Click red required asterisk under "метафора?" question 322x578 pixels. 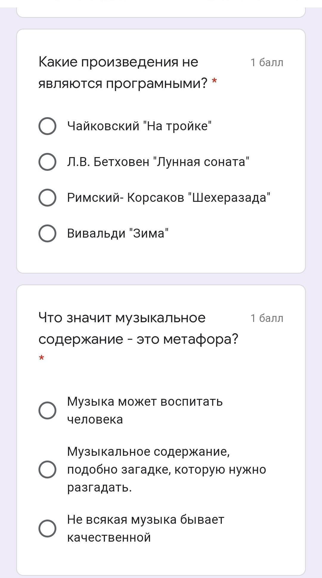[x=41, y=358]
